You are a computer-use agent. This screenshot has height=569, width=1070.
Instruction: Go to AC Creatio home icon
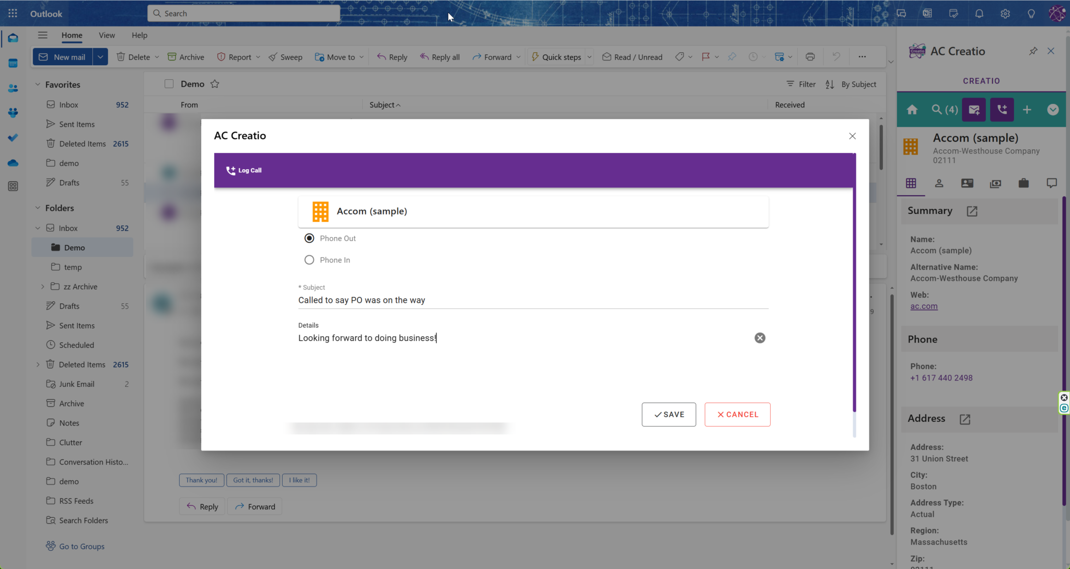pyautogui.click(x=912, y=110)
